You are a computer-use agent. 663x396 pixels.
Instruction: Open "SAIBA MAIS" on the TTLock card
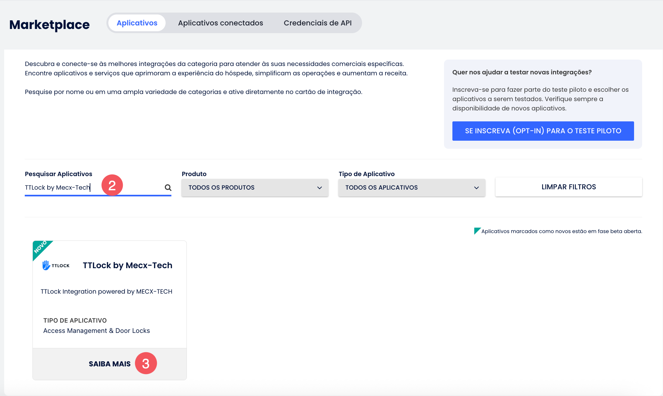point(109,363)
